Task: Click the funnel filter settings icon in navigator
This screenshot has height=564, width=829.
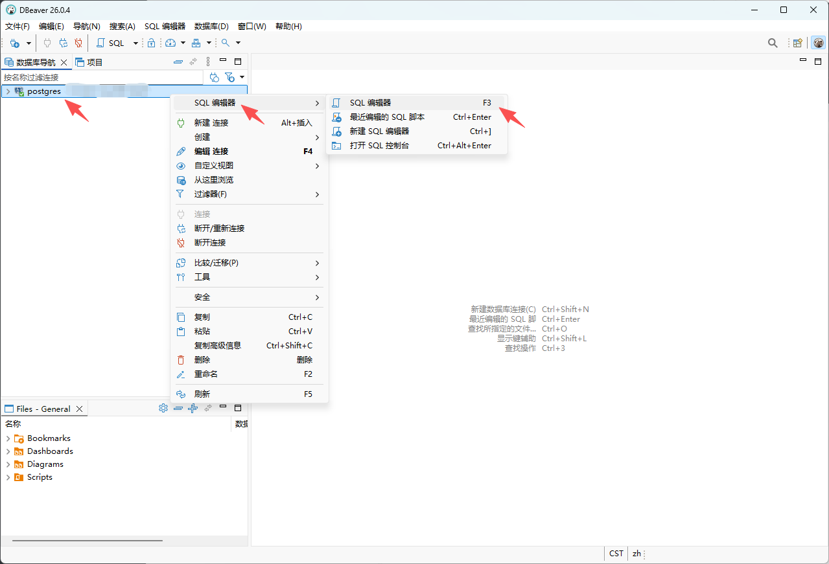Action: 229,77
